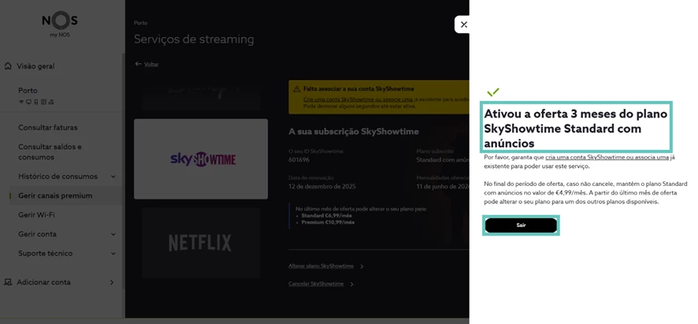Select Gerir canais premium

pos(55,196)
